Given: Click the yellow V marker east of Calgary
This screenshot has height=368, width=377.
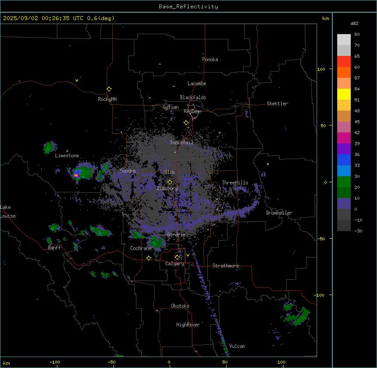Looking at the screenshot, I should click(x=188, y=255).
